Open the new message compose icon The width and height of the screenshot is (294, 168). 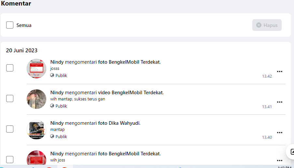pyautogui.click(x=291, y=152)
